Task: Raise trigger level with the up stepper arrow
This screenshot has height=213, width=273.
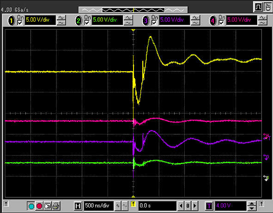Action: [252, 204]
